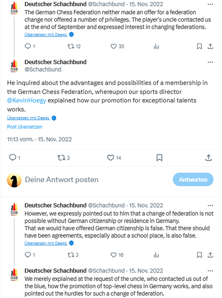Click 'Post übersetzen' link
This screenshot has width=222, height=298.
[25, 127]
